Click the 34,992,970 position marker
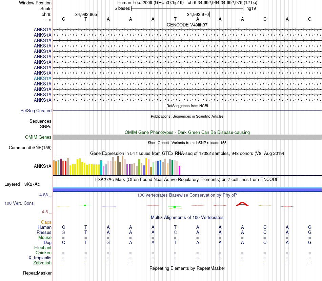Image resolution: width=322 pixels, height=281 pixels. click(198, 14)
